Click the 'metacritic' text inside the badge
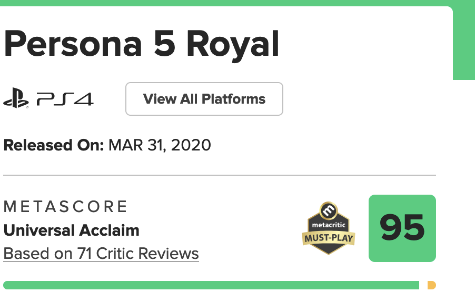475x302 pixels. [x=329, y=225]
